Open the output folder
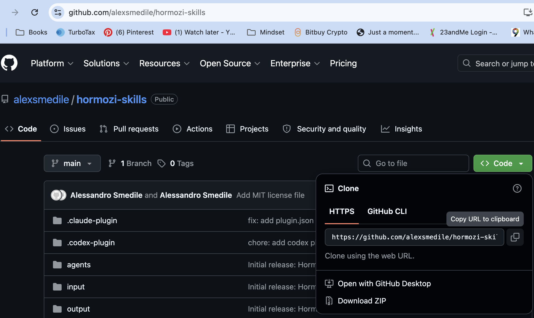The image size is (534, 318). click(78, 309)
